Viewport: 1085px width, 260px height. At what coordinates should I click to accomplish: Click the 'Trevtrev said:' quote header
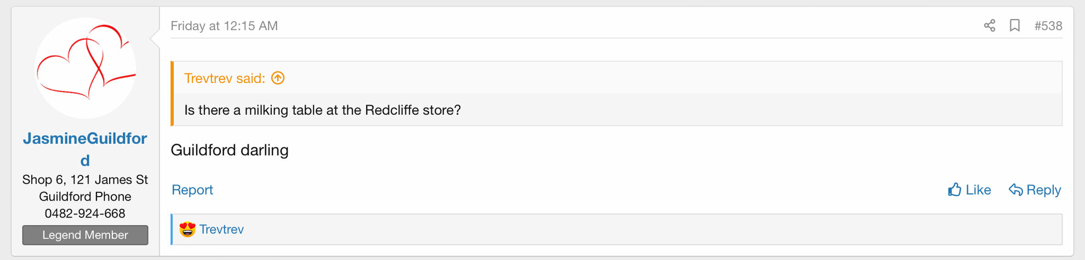click(x=225, y=78)
